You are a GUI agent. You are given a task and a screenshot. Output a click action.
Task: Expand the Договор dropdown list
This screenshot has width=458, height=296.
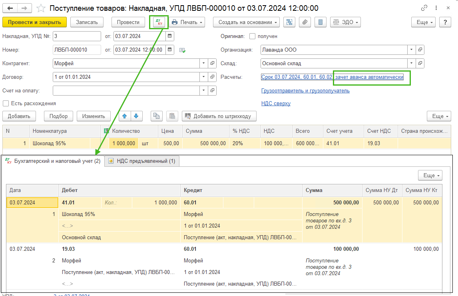[x=203, y=77]
